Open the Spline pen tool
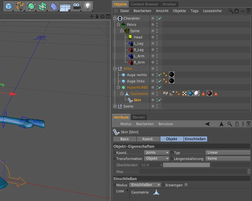Image resolution: width=252 pixels, height=201 pixels. click(20, 6)
